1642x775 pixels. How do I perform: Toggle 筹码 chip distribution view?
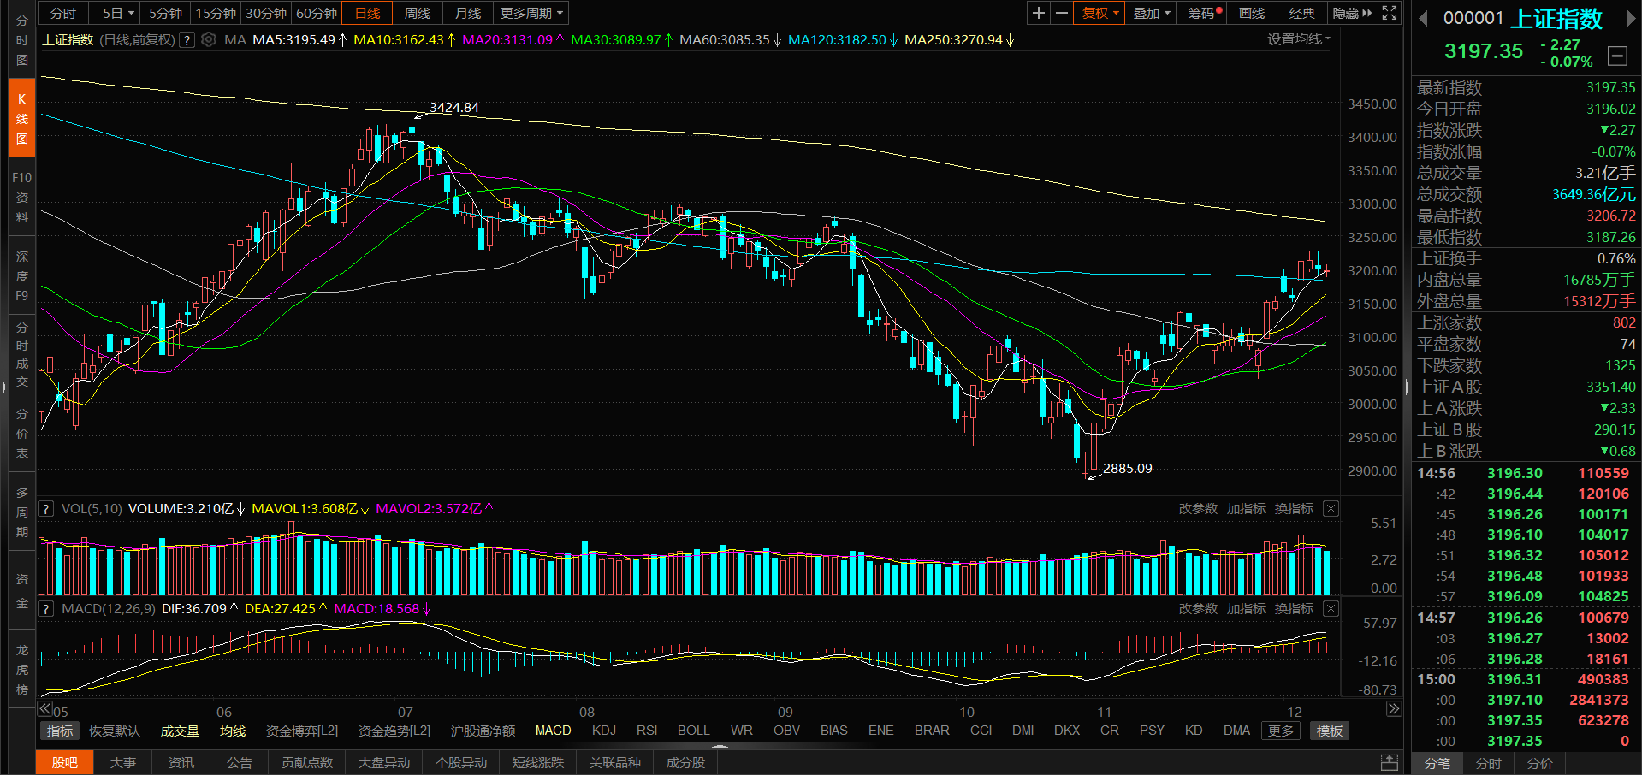click(x=1204, y=13)
